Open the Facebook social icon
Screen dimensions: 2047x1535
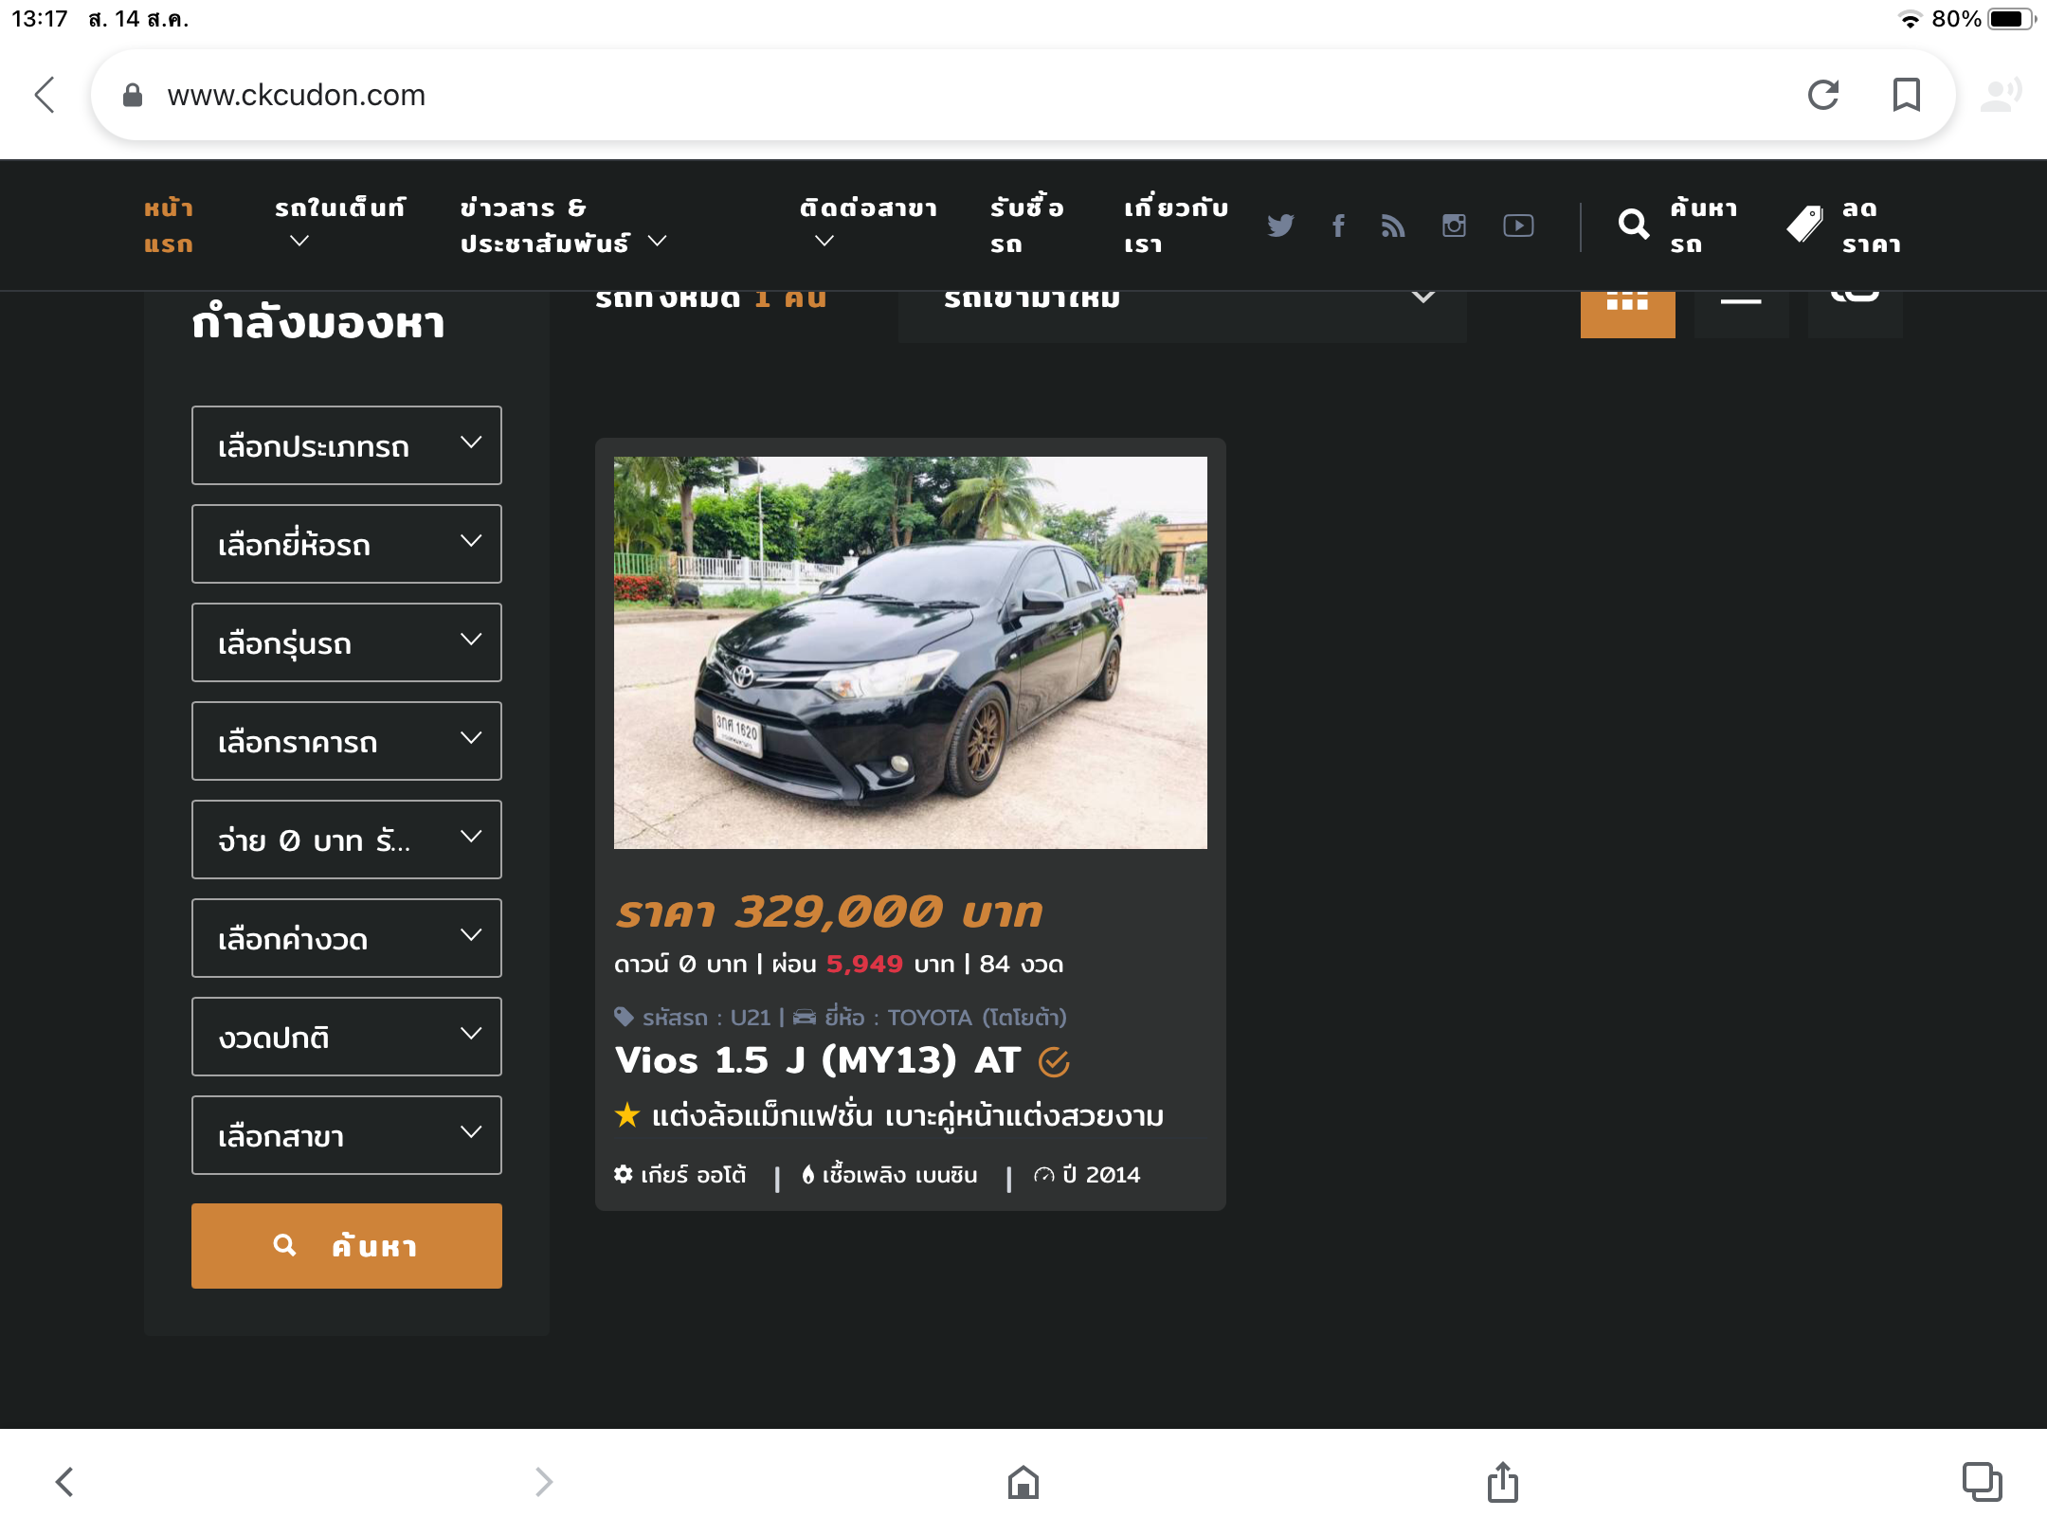point(1338,226)
